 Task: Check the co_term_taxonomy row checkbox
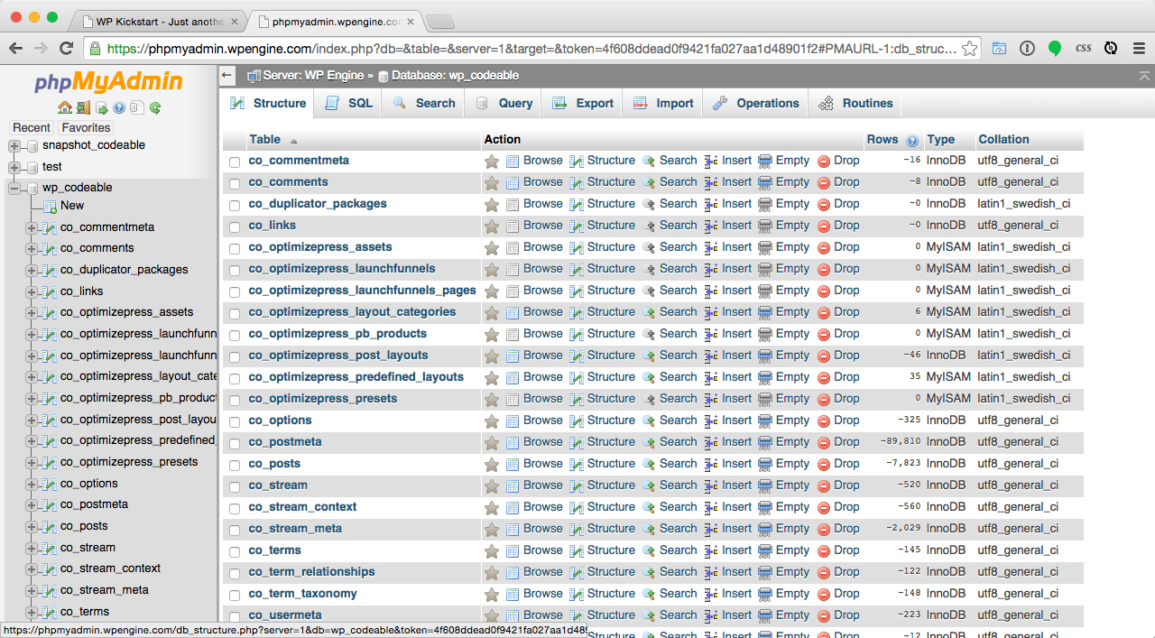[x=235, y=596]
